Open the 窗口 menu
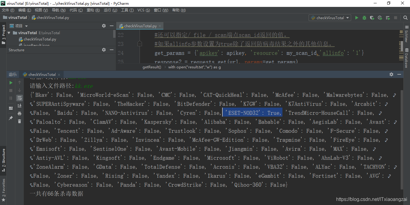This screenshot has height=205, width=410. click(161, 10)
